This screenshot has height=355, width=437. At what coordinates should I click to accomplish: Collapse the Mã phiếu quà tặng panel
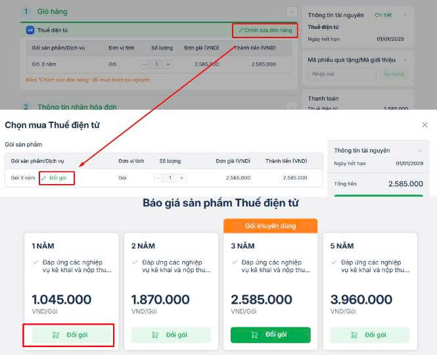point(405,60)
